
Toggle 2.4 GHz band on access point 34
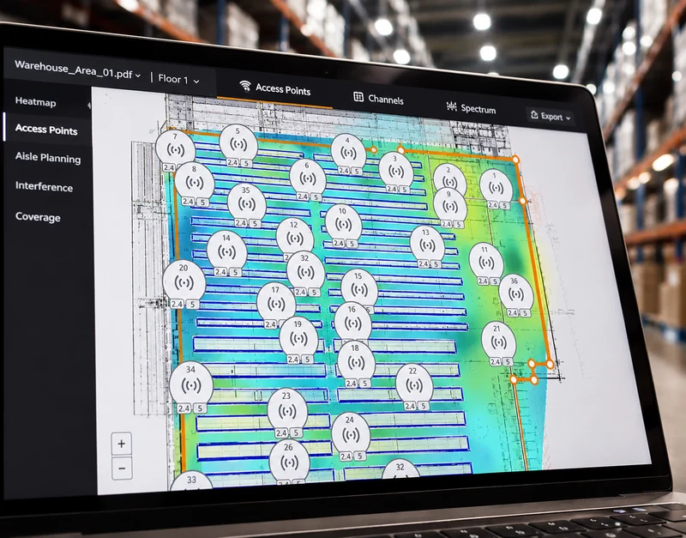click(x=184, y=408)
